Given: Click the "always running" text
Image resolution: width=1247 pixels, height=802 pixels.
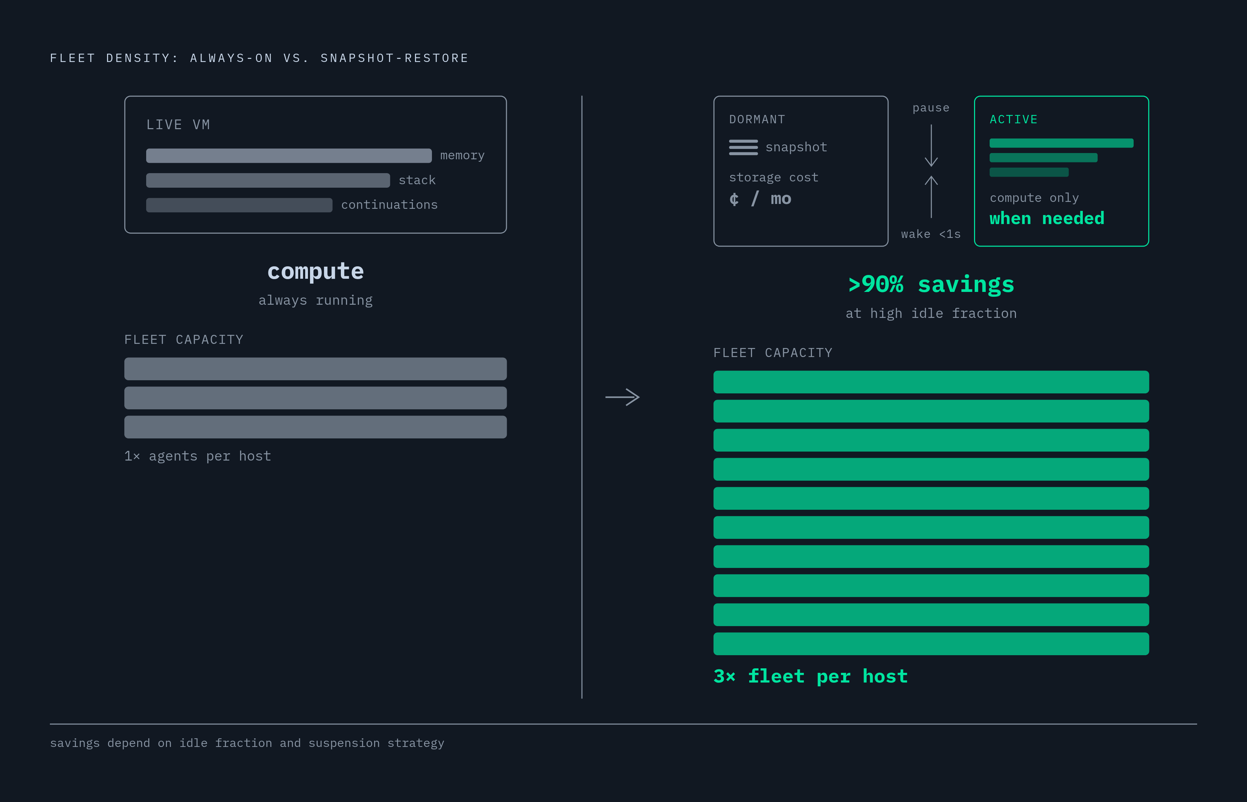Looking at the screenshot, I should tap(315, 301).
